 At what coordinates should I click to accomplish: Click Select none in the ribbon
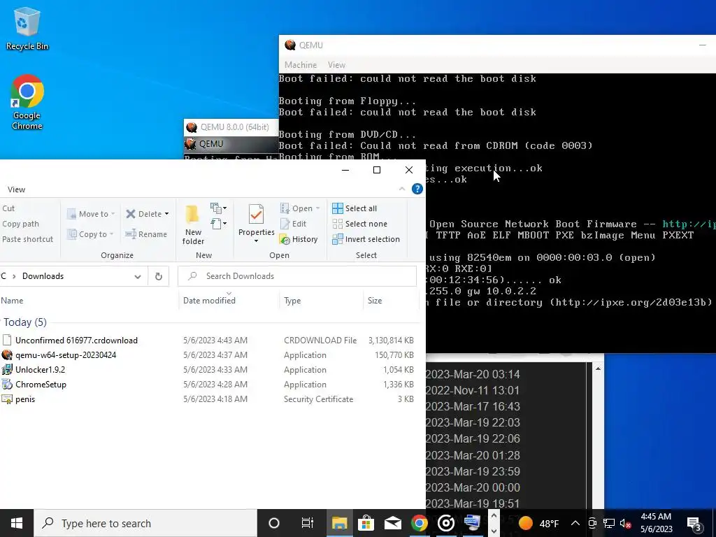coord(360,224)
